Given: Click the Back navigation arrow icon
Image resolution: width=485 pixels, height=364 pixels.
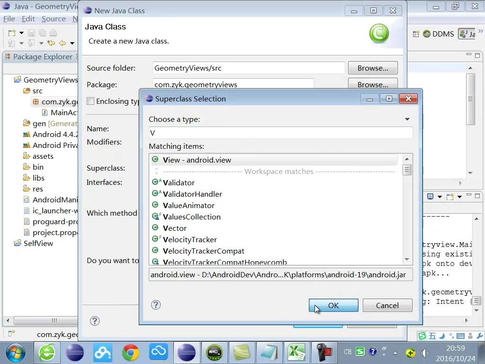Looking at the screenshot, I should (x=63, y=43).
